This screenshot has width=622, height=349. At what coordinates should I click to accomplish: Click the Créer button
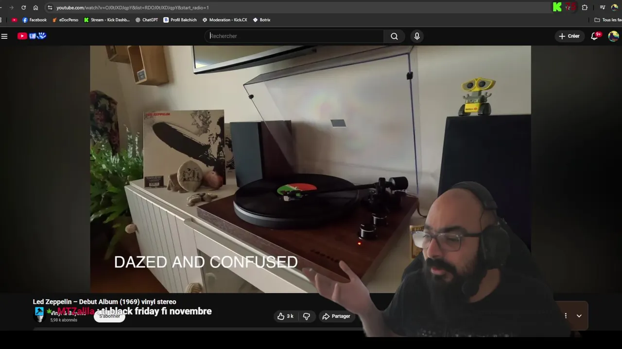(x=569, y=36)
